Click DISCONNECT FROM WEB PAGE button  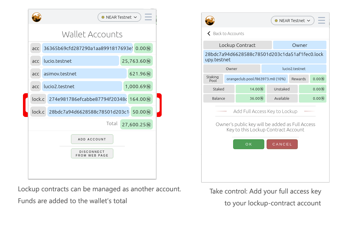(x=92, y=153)
